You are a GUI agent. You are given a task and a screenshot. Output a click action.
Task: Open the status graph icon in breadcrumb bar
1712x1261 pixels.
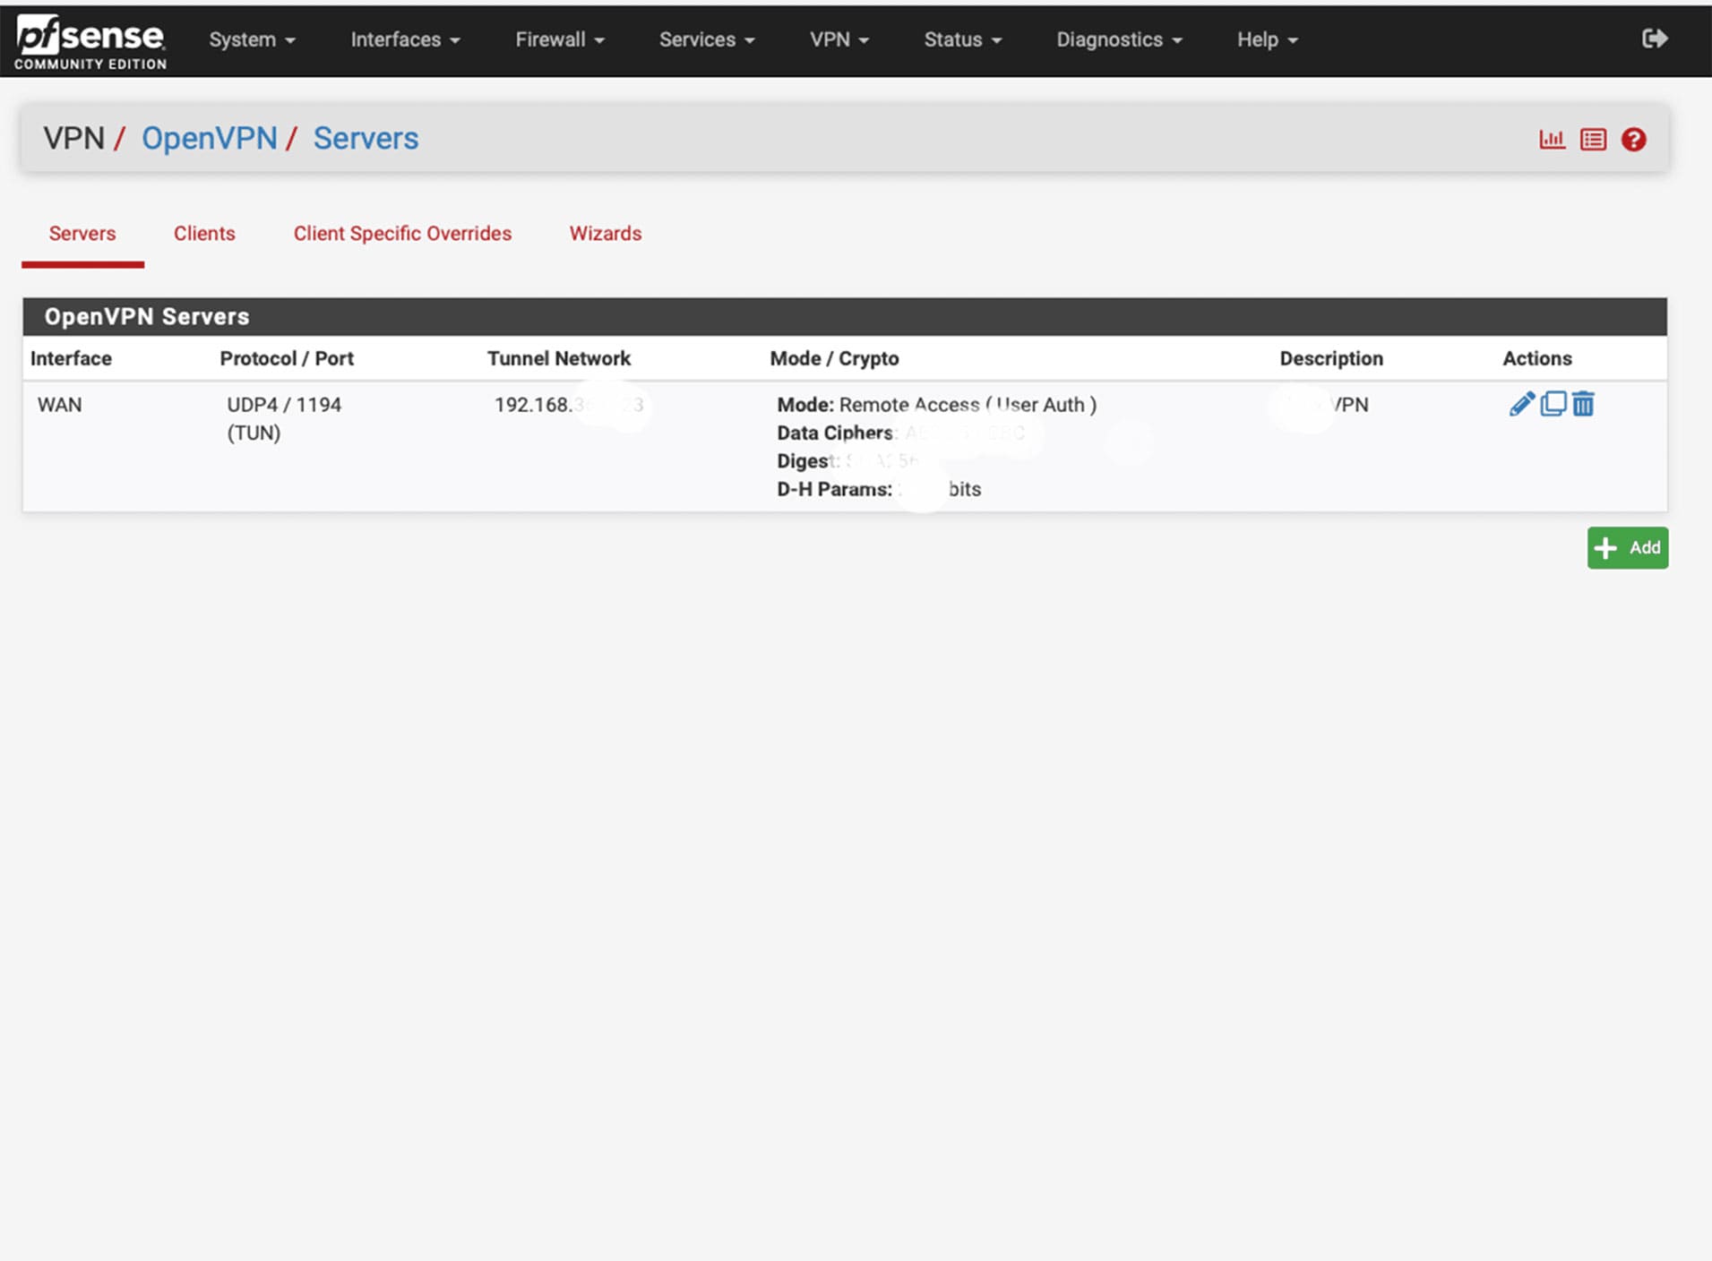(x=1552, y=140)
